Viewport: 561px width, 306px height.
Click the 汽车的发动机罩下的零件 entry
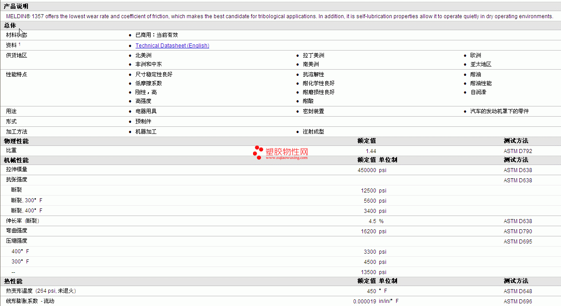[x=499, y=111]
